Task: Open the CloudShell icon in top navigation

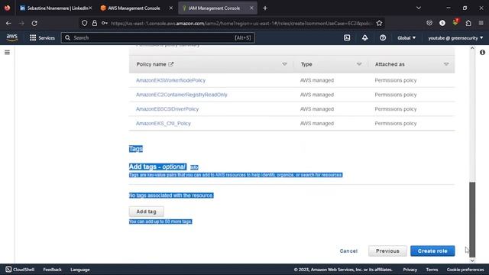Action: coord(347,37)
